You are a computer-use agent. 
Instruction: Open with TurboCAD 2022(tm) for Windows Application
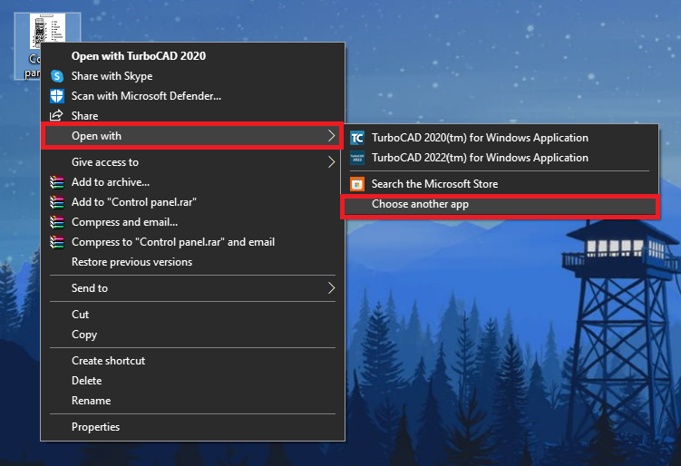pyautogui.click(x=500, y=158)
